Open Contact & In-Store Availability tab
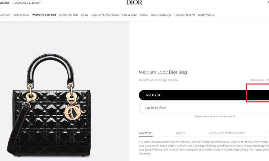 click(x=227, y=133)
